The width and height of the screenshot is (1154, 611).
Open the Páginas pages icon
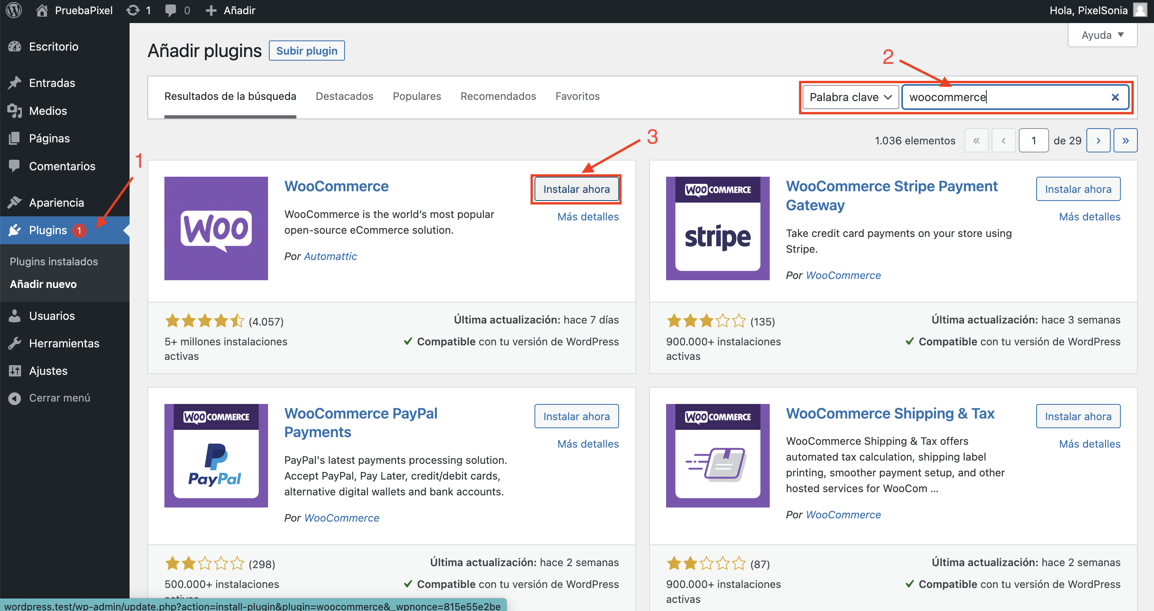coord(15,138)
